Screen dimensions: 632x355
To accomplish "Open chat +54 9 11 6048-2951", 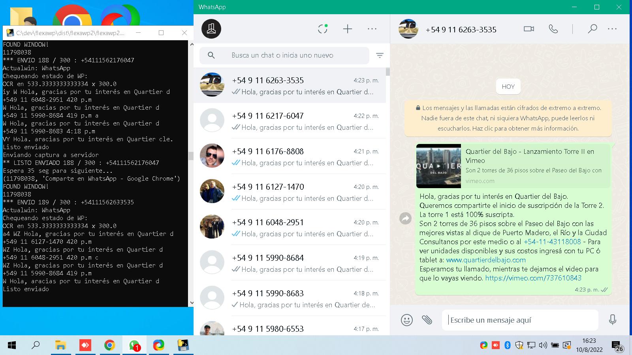I will click(290, 227).
